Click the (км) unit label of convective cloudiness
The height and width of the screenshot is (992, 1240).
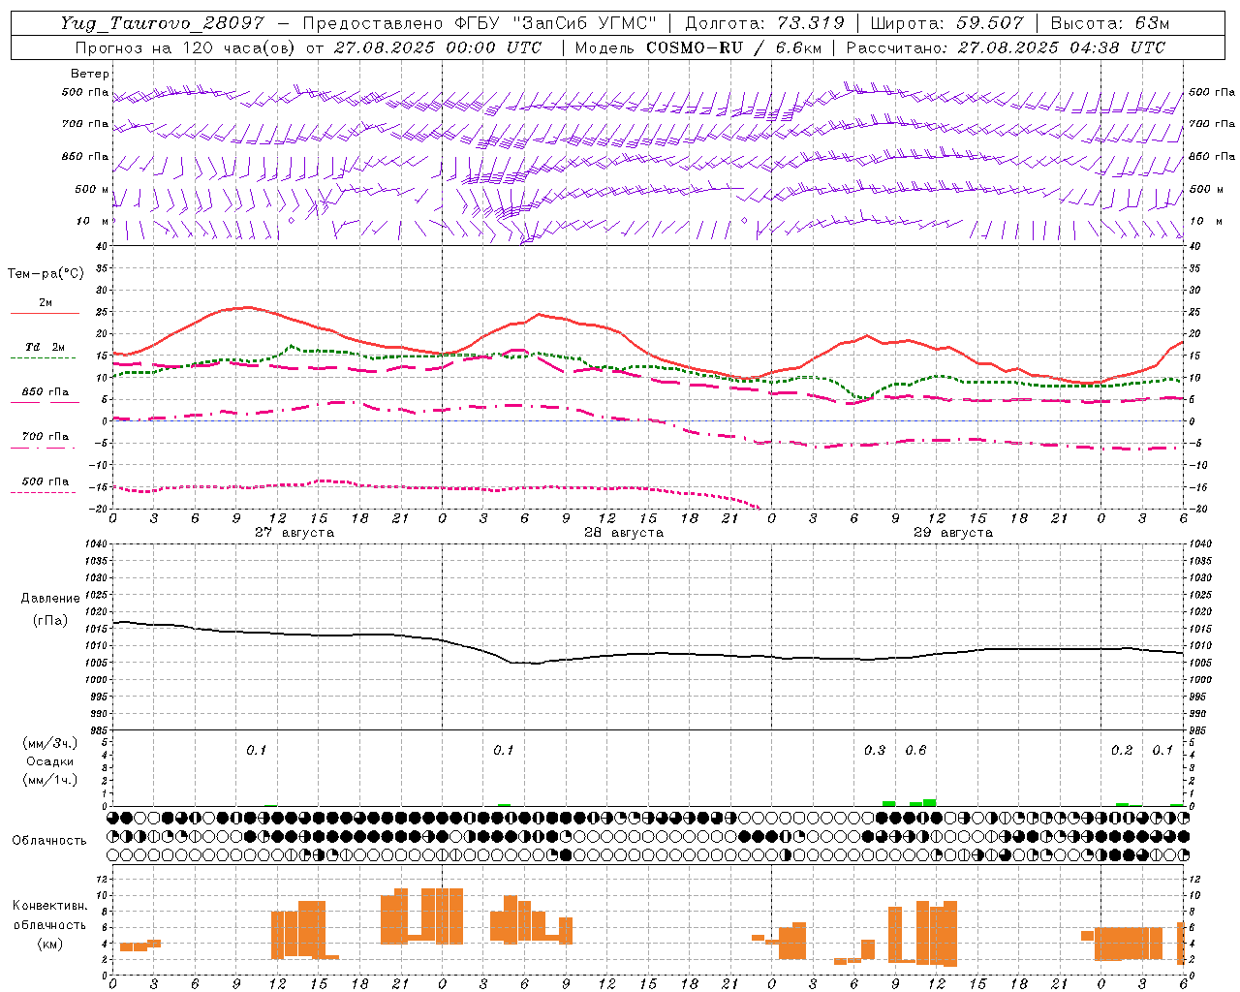tap(49, 944)
